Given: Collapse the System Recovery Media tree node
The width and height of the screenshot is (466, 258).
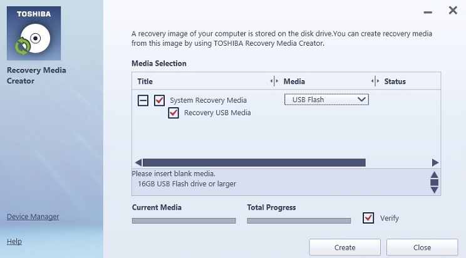Looking at the screenshot, I should pos(143,100).
